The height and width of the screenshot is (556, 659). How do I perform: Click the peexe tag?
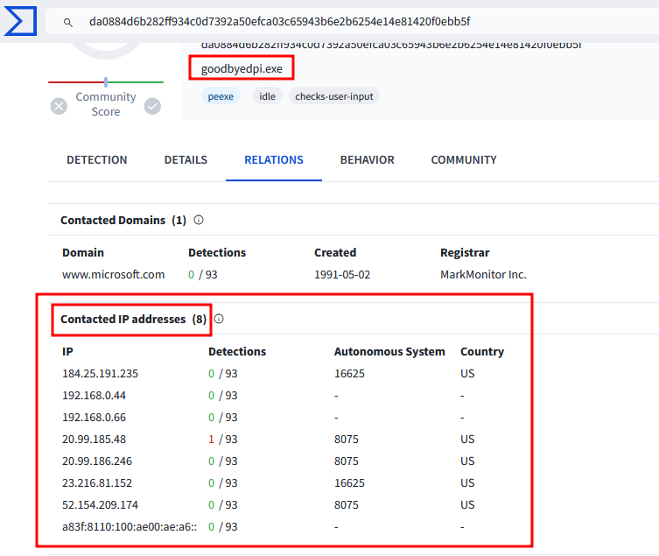(221, 96)
